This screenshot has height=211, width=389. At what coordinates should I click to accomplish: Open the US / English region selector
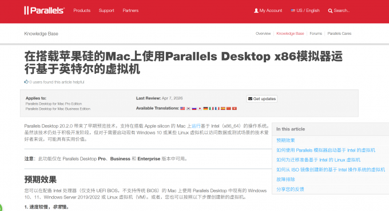pyautogui.click(x=305, y=10)
